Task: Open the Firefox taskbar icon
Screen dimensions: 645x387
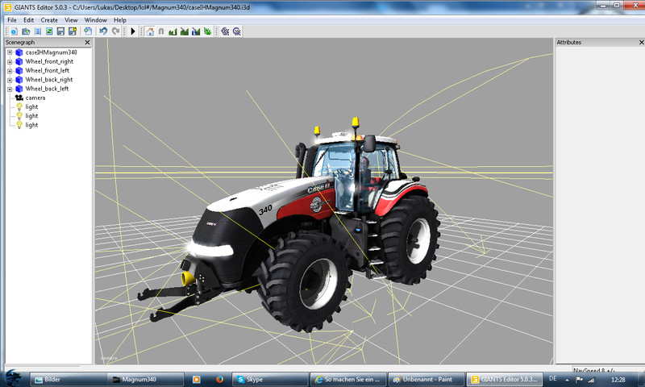Action: [x=219, y=380]
